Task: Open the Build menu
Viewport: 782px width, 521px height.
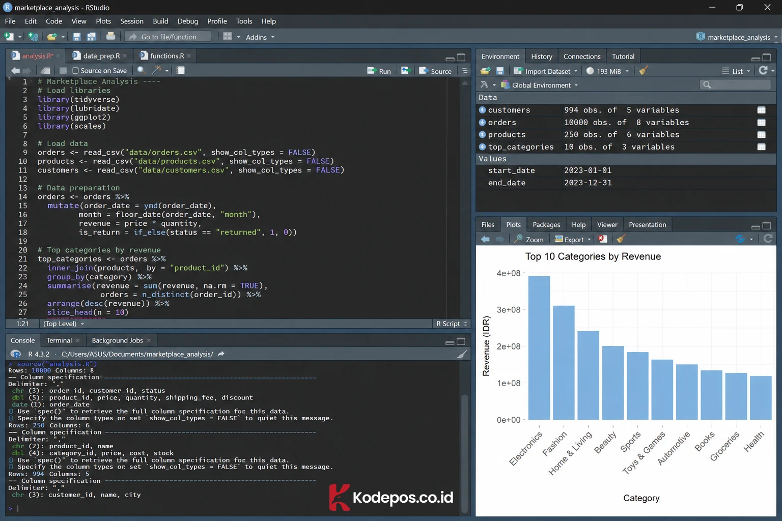Action: click(160, 21)
